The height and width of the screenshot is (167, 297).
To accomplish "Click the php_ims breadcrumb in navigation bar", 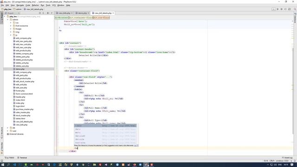I will tap(6, 9).
